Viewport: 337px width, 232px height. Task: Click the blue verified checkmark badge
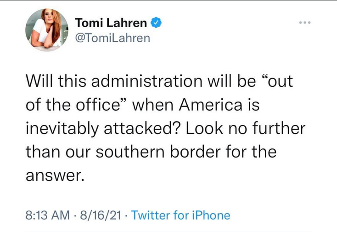click(156, 23)
